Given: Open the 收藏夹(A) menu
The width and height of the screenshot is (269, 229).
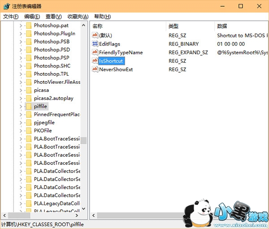Looking at the screenshot, I should [78, 17].
